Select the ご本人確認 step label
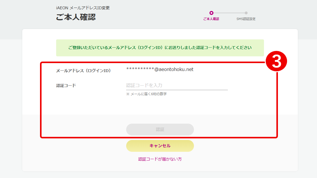The width and height of the screenshot is (317, 178). [x=211, y=19]
